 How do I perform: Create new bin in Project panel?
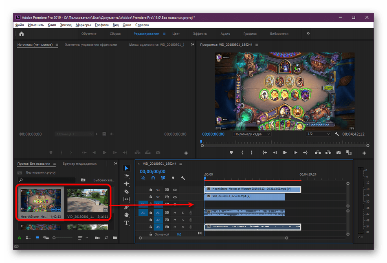pos(115,238)
